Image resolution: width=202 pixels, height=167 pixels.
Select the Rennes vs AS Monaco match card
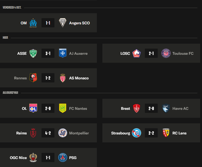tap(49, 78)
